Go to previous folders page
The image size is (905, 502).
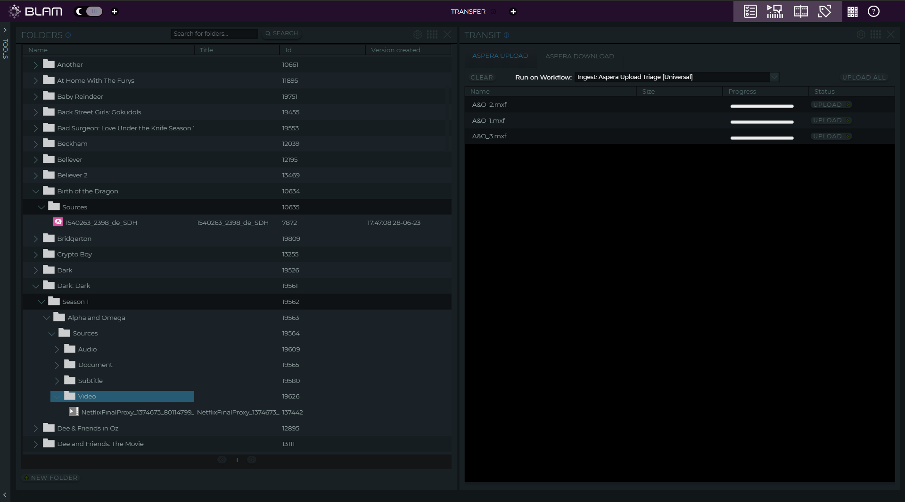tap(222, 460)
